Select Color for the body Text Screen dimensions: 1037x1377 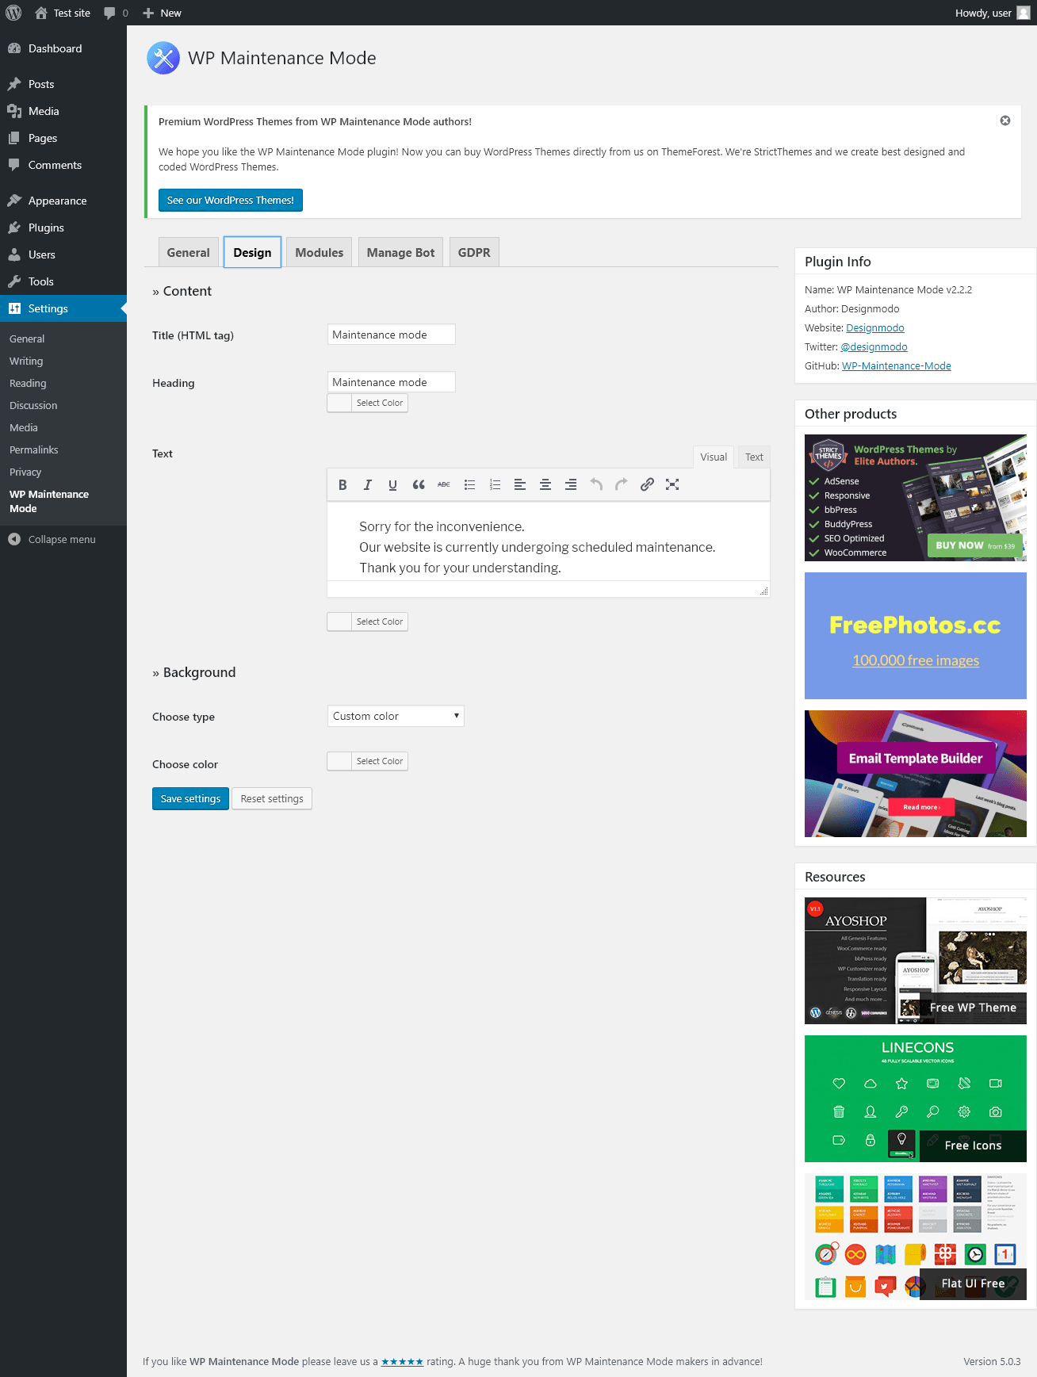(x=368, y=622)
